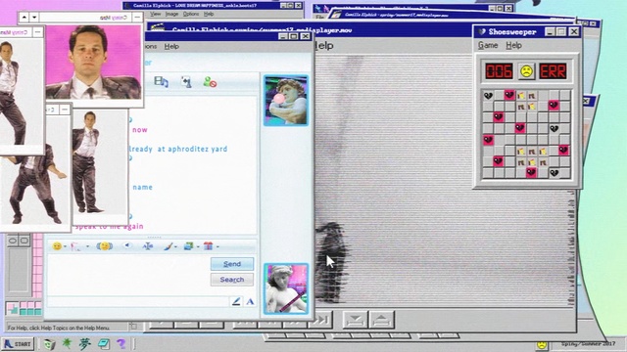Click the down arrow in the portrait window

pos(34,18)
